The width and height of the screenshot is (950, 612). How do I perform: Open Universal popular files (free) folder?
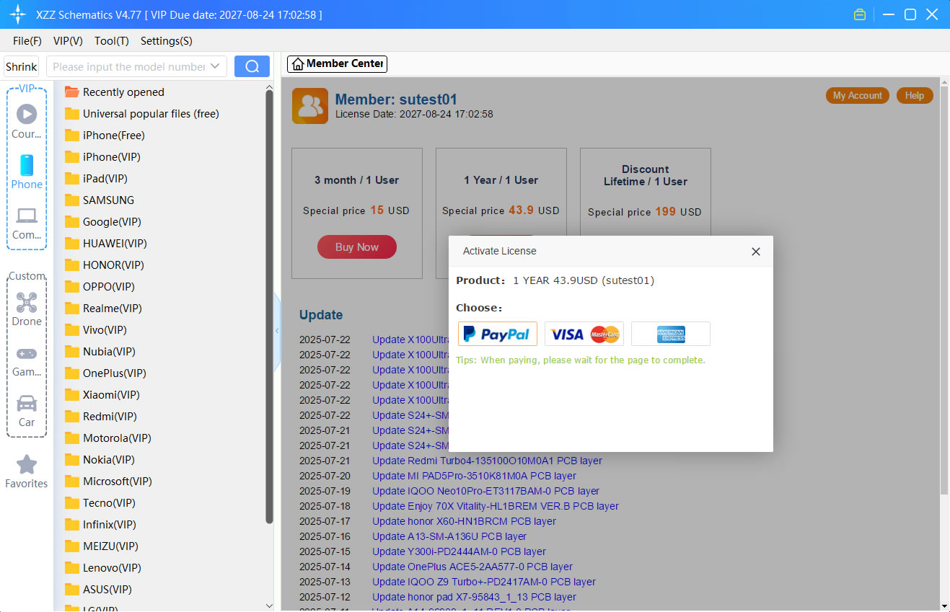pos(141,114)
